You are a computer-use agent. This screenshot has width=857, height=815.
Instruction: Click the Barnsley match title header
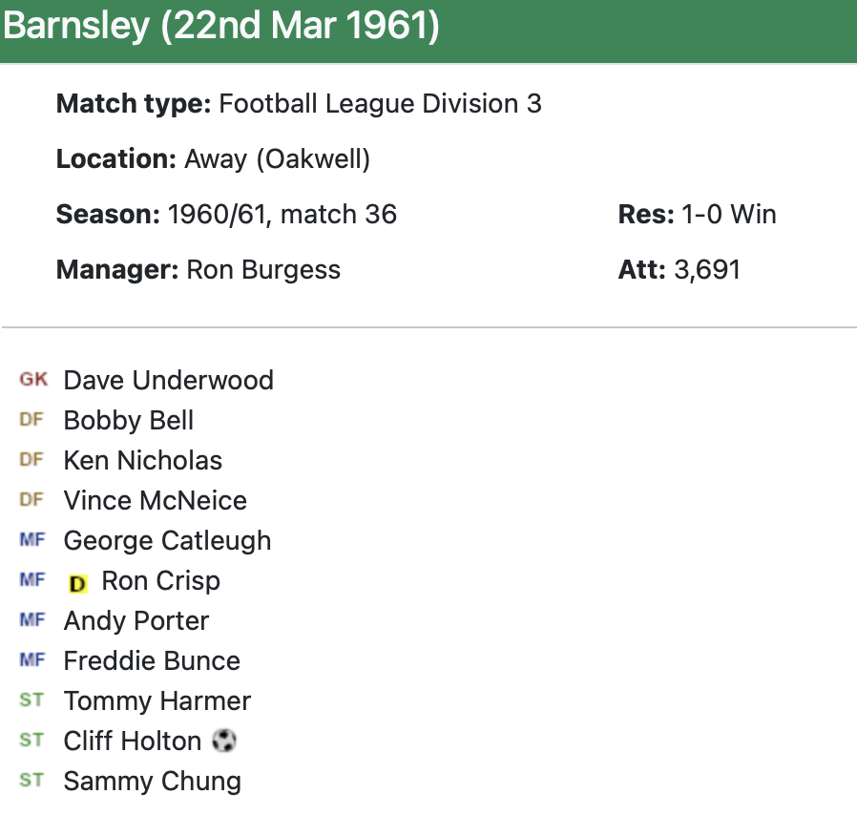(x=221, y=26)
